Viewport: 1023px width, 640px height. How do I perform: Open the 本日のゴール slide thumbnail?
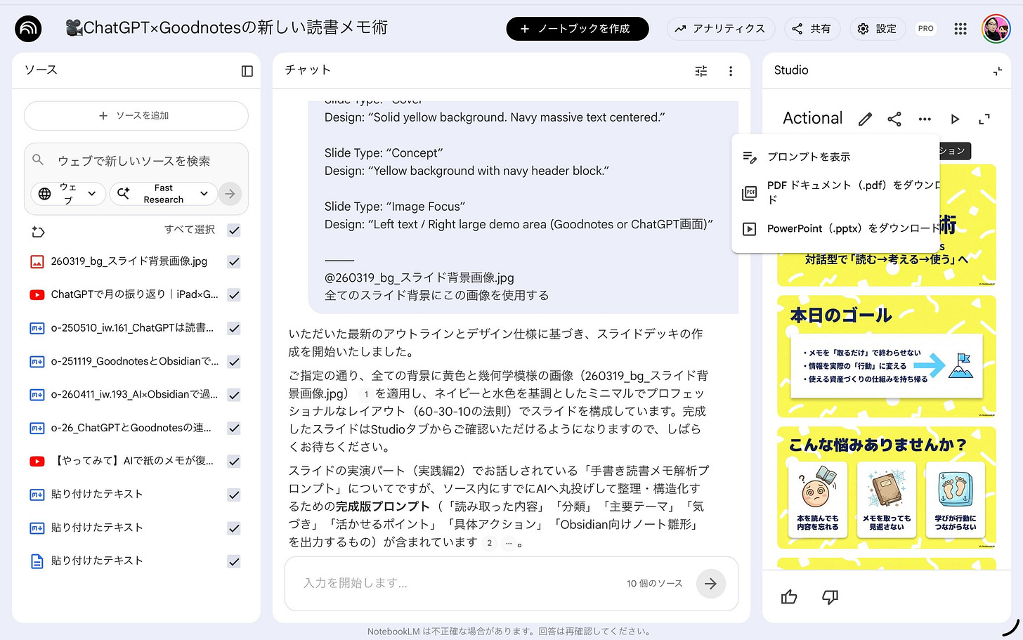[887, 356]
